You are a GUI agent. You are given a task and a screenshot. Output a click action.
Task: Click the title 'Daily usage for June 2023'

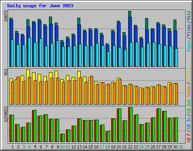point(40,6)
